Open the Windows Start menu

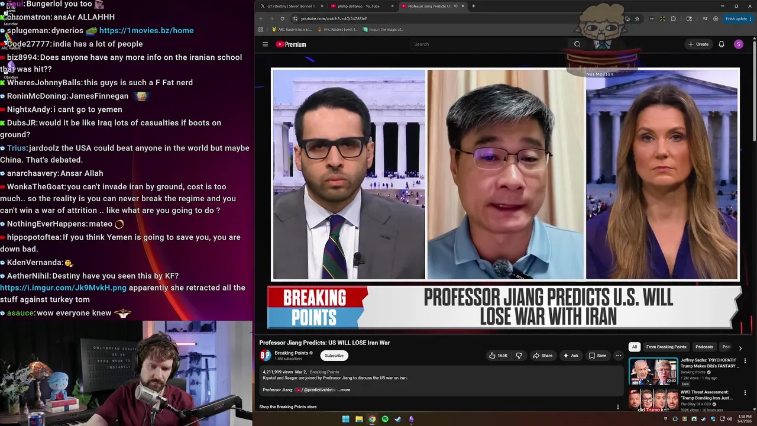click(x=345, y=419)
